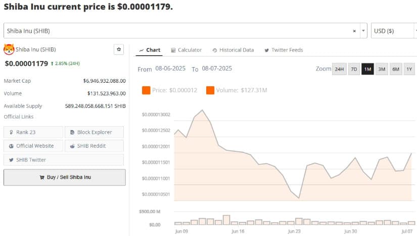Click the $0.000013002 y-axis label
The width and height of the screenshot is (417, 236).
[x=156, y=114]
